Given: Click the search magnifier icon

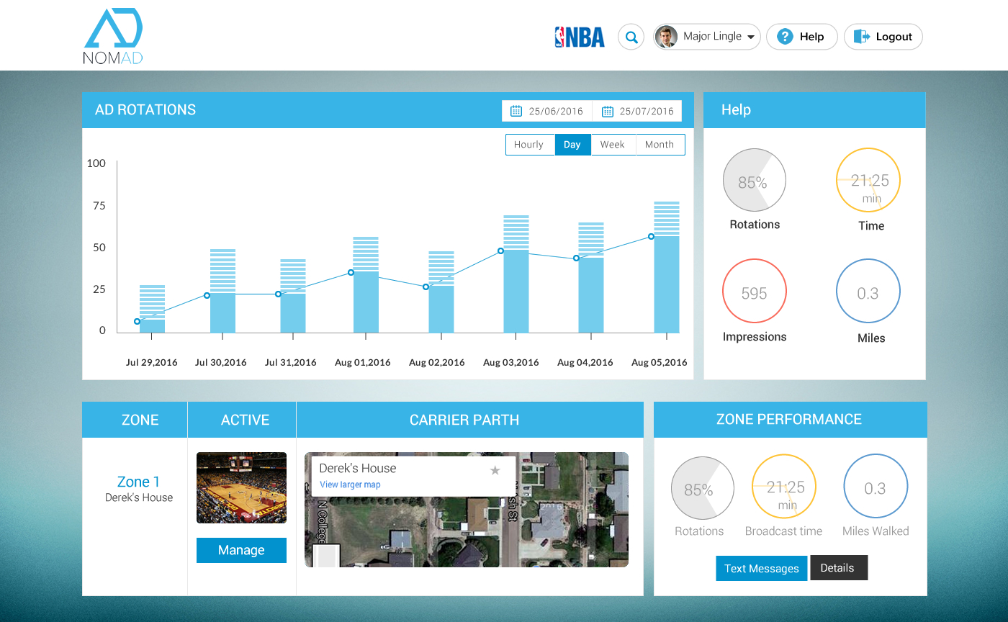Looking at the screenshot, I should tap(631, 37).
